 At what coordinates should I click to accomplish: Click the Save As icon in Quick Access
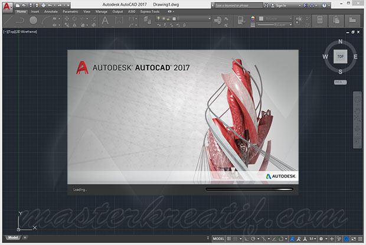pos(37,5)
